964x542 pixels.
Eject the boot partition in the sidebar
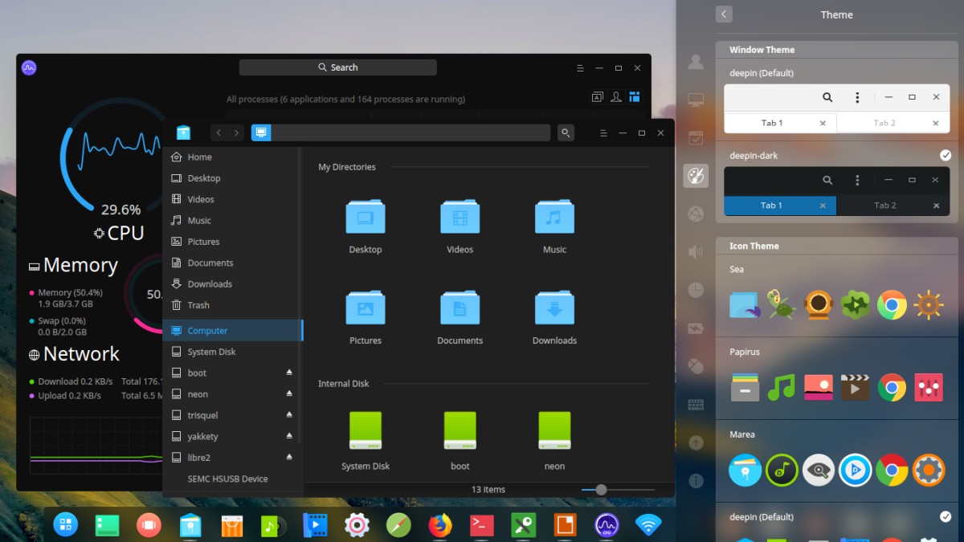coord(289,373)
